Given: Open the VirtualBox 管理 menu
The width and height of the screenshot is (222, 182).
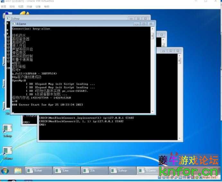Looking at the screenshot, I should pyautogui.click(x=4, y=6).
